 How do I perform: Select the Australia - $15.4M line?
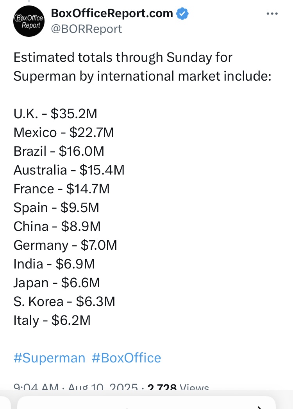click(x=69, y=170)
